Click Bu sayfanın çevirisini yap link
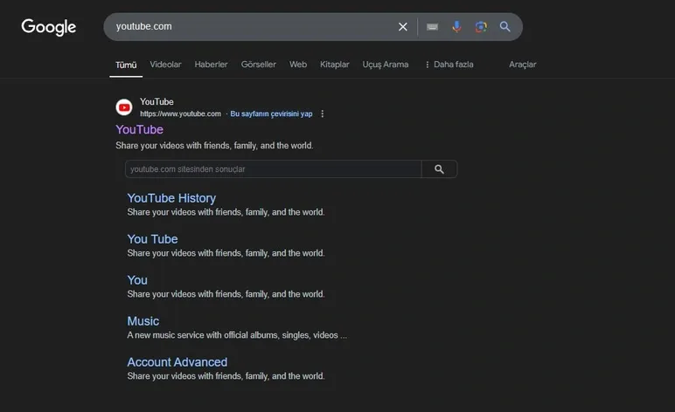The height and width of the screenshot is (412, 675). [x=271, y=113]
